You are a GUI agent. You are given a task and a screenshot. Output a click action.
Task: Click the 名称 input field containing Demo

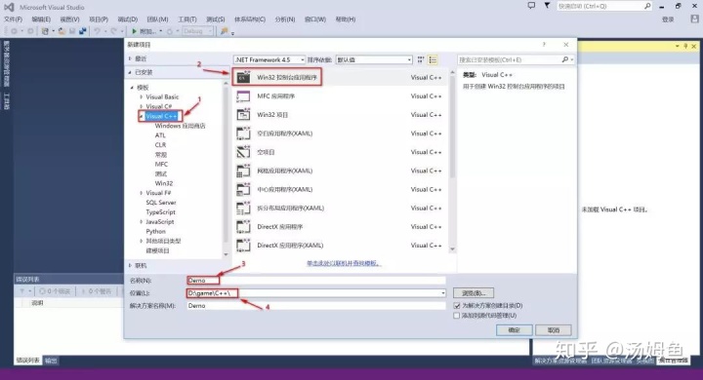(x=316, y=281)
